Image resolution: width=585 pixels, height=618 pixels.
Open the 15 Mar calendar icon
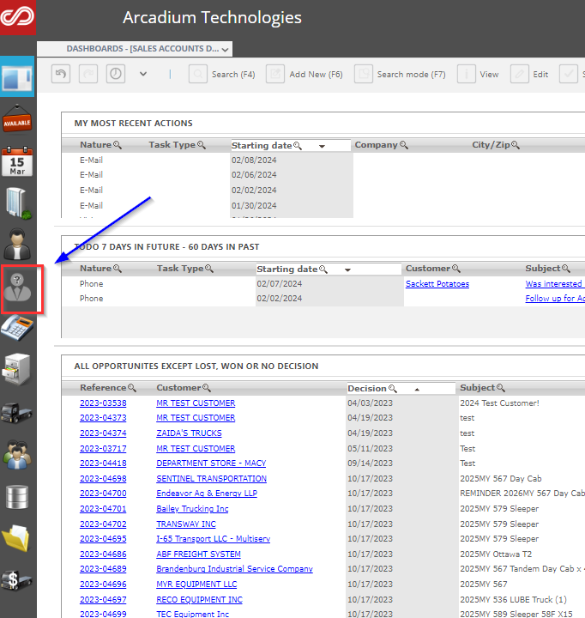coord(17,161)
